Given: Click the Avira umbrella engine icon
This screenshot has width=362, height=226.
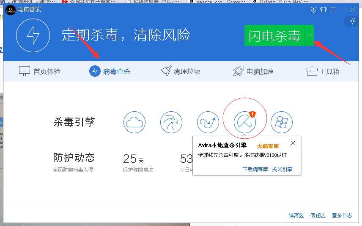Looking at the screenshot, I should pyautogui.click(x=245, y=122).
